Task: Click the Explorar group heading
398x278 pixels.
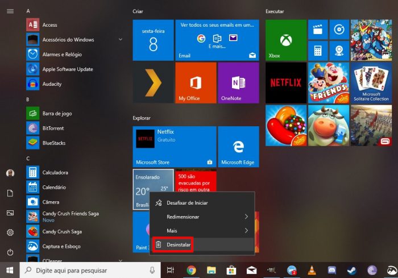Action: [x=142, y=118]
